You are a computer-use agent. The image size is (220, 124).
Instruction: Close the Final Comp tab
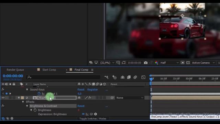click(x=66, y=70)
